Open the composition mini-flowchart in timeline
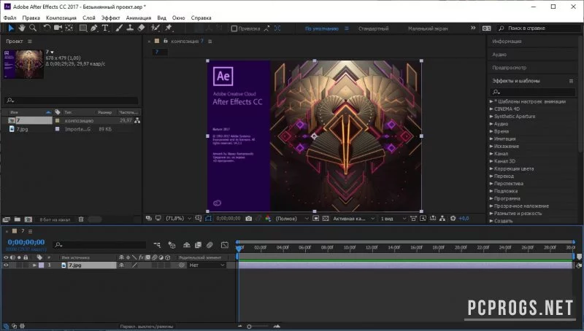This screenshot has height=331, width=584. (157, 245)
